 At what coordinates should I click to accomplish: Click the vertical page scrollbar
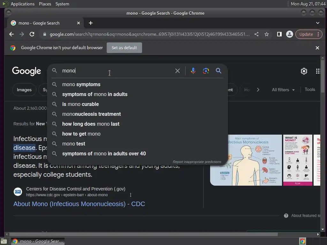point(323,77)
